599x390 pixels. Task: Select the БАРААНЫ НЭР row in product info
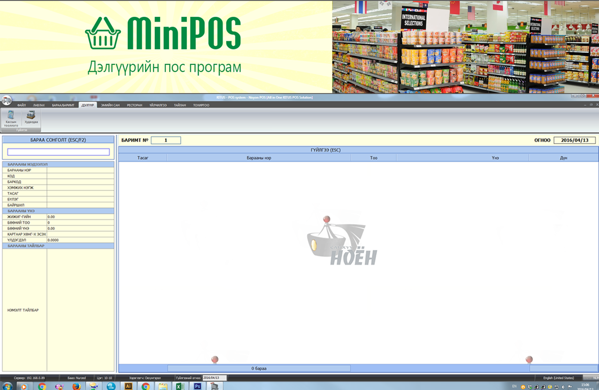click(x=58, y=170)
